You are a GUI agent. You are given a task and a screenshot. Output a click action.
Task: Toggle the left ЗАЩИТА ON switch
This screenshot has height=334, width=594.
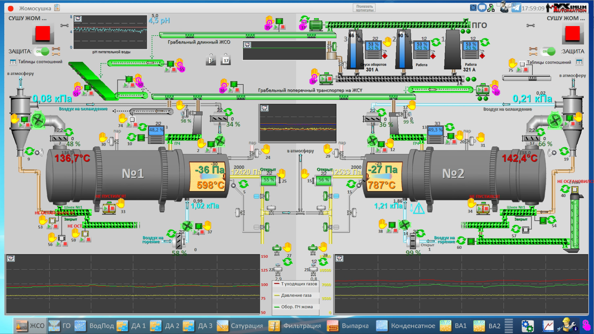coord(42,51)
